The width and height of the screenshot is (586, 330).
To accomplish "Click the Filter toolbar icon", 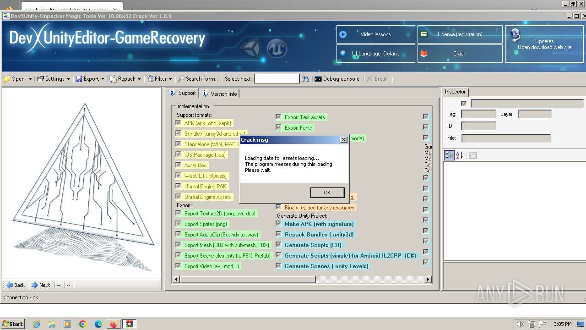I will (150, 79).
